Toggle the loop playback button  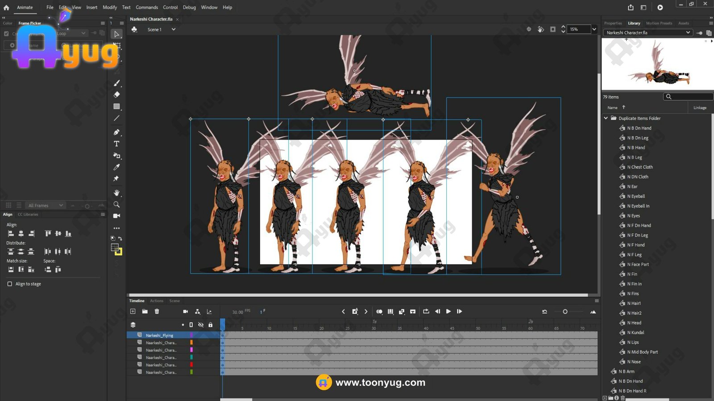(x=426, y=311)
